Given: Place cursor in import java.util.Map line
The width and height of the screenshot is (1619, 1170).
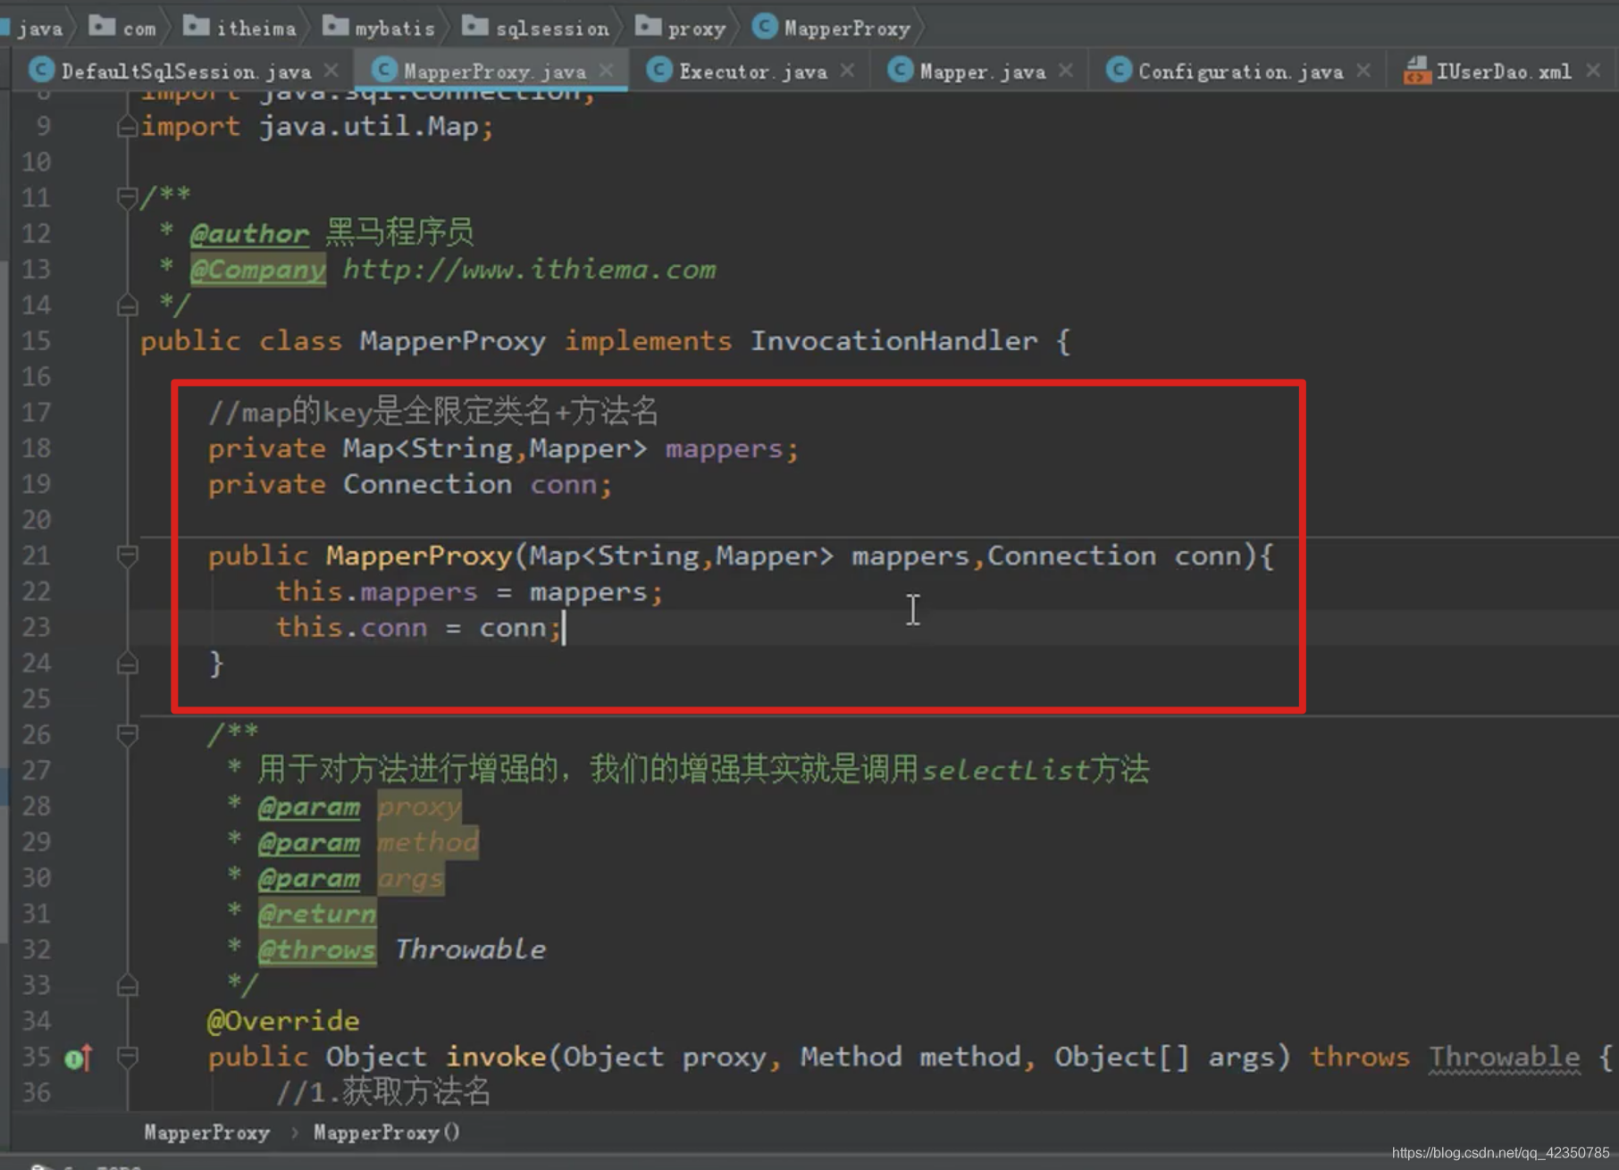Looking at the screenshot, I should pyautogui.click(x=317, y=127).
